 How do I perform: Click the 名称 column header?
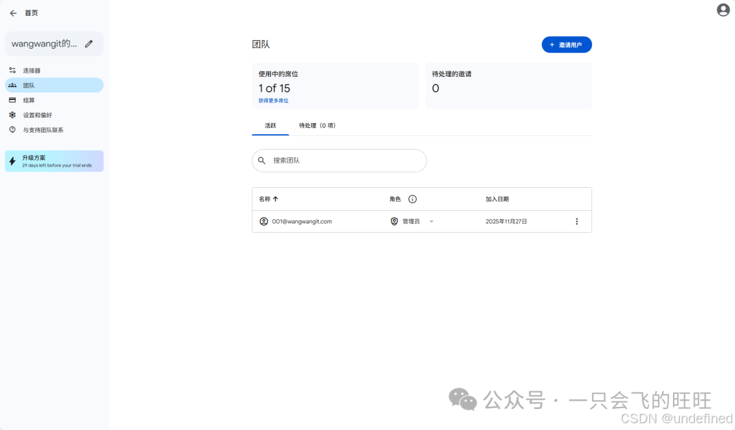coord(265,199)
